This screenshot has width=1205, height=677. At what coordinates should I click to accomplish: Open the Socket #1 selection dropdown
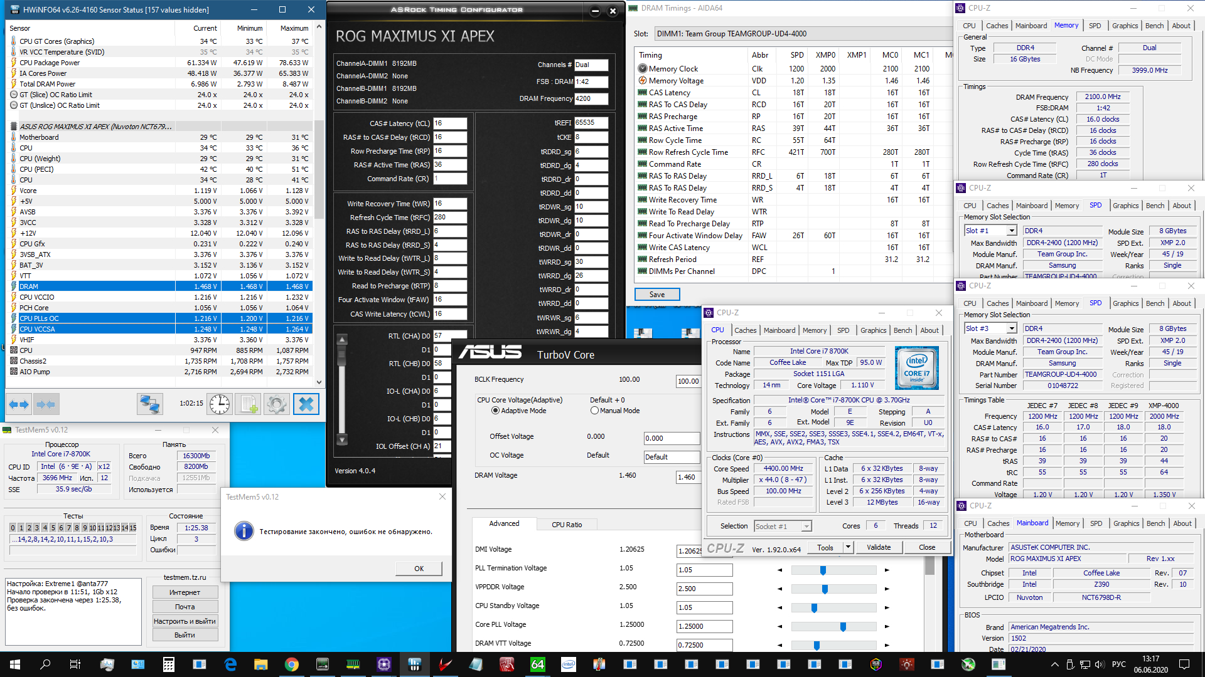tap(806, 527)
